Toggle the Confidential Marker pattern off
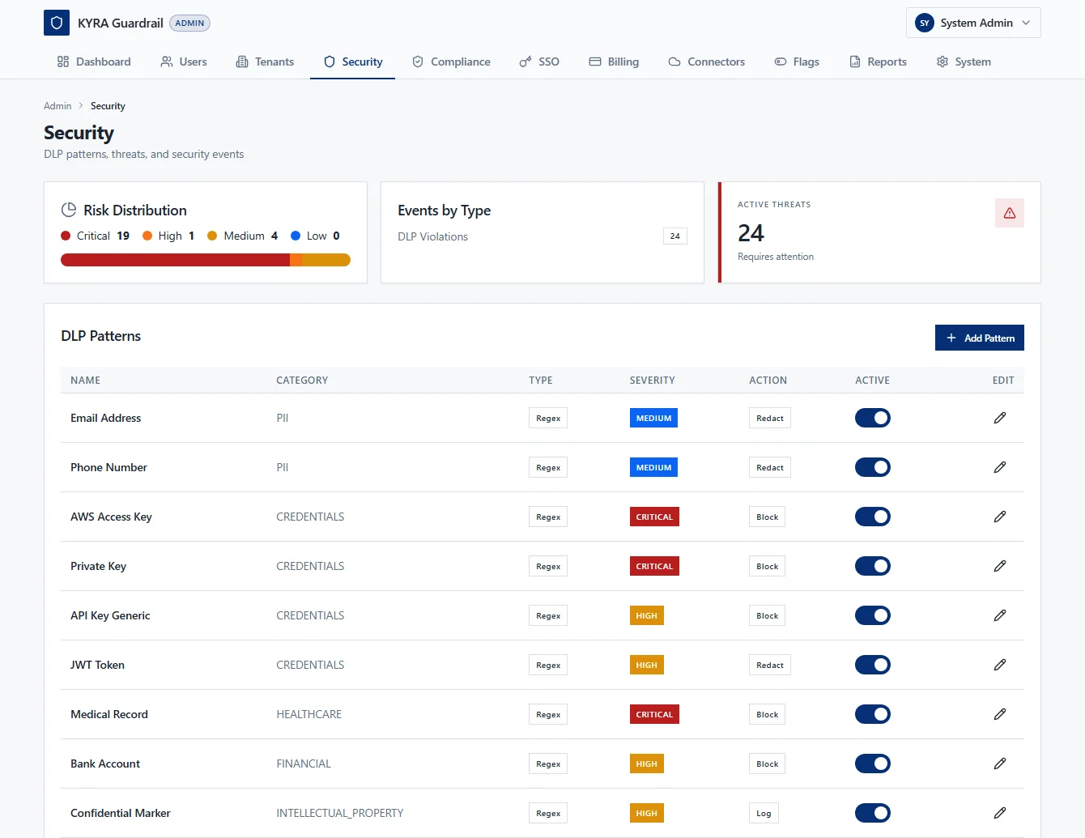Image resolution: width=1085 pixels, height=838 pixels. [x=873, y=813]
